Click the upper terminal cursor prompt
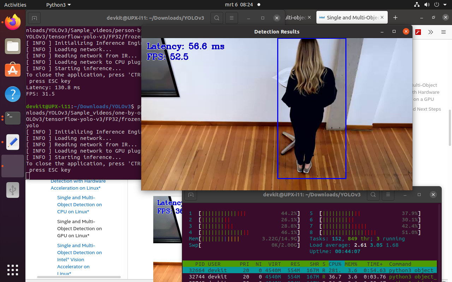452x282 pixels. click(28, 176)
